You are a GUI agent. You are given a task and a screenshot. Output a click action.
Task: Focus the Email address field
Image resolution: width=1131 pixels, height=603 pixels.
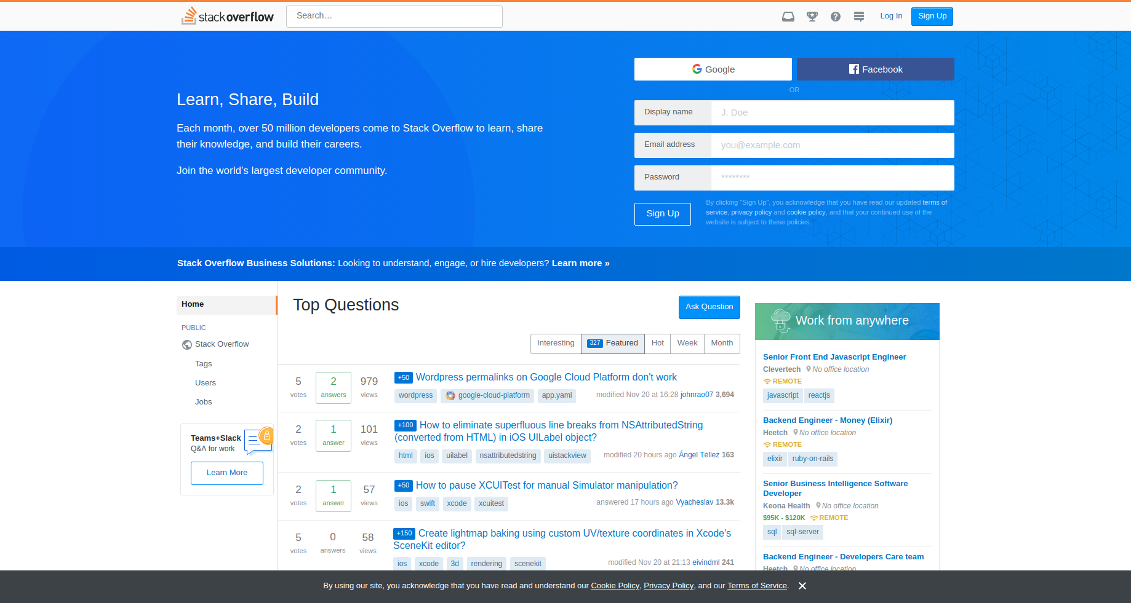click(833, 145)
